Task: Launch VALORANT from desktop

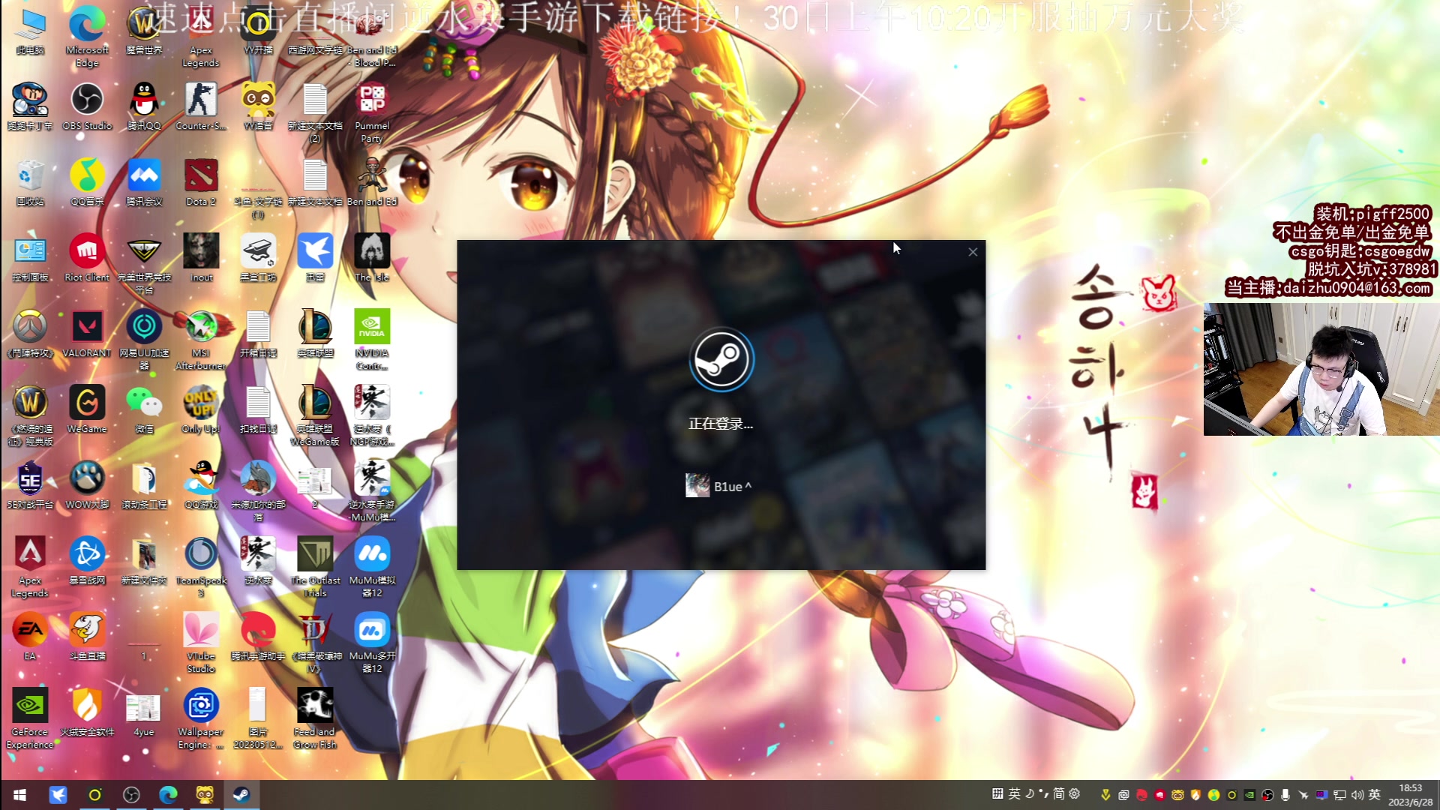Action: click(87, 328)
